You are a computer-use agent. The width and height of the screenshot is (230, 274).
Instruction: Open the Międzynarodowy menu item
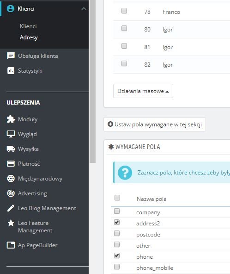[x=40, y=179]
